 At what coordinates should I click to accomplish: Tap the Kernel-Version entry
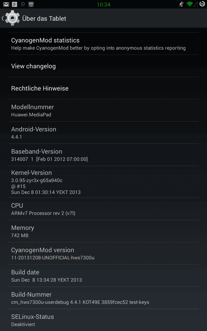[104, 182]
